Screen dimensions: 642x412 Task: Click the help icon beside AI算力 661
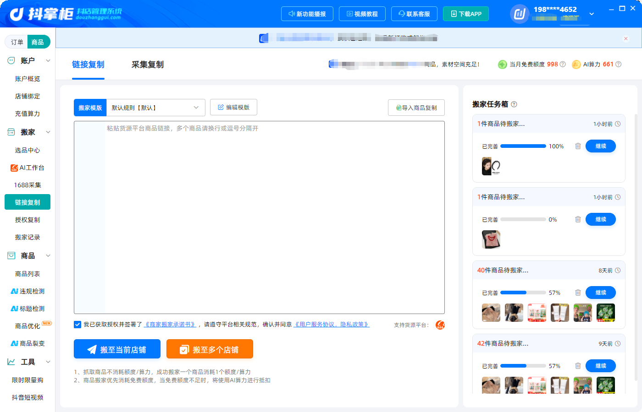pyautogui.click(x=618, y=65)
